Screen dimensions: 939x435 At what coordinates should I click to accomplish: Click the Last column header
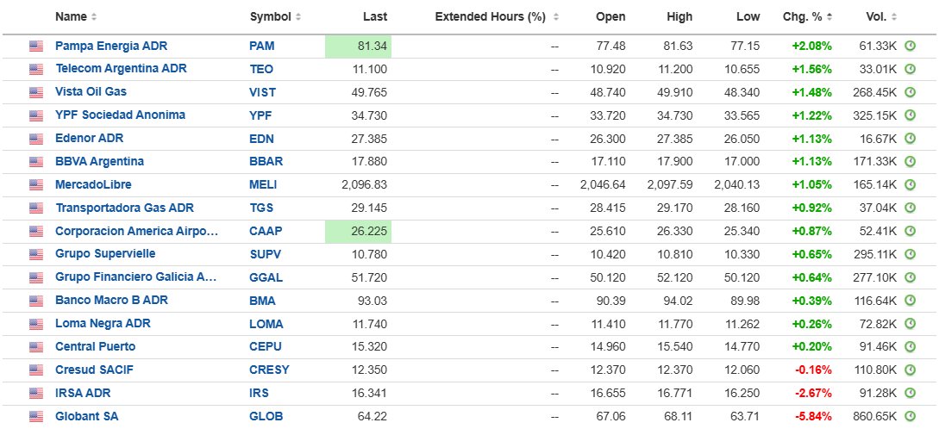pos(375,16)
